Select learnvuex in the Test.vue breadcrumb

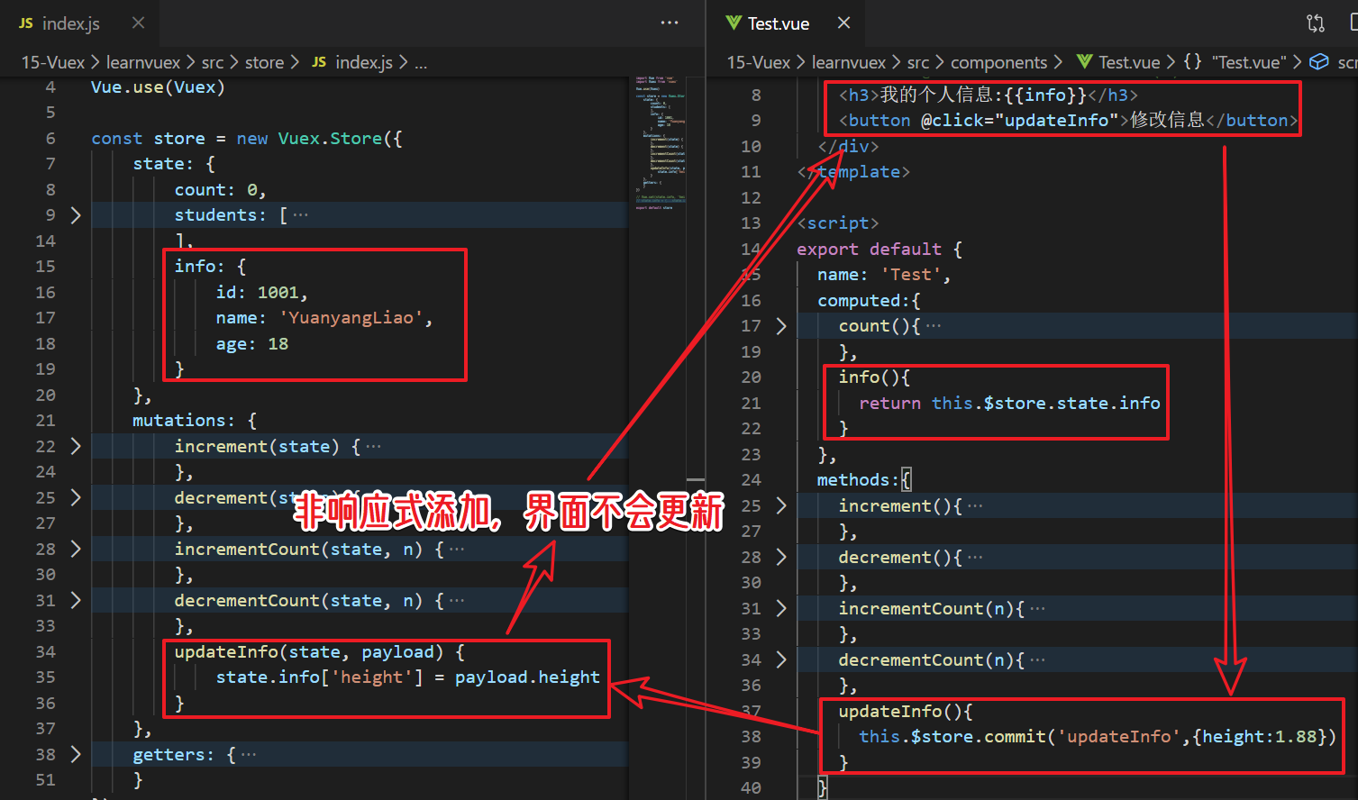pyautogui.click(x=849, y=62)
